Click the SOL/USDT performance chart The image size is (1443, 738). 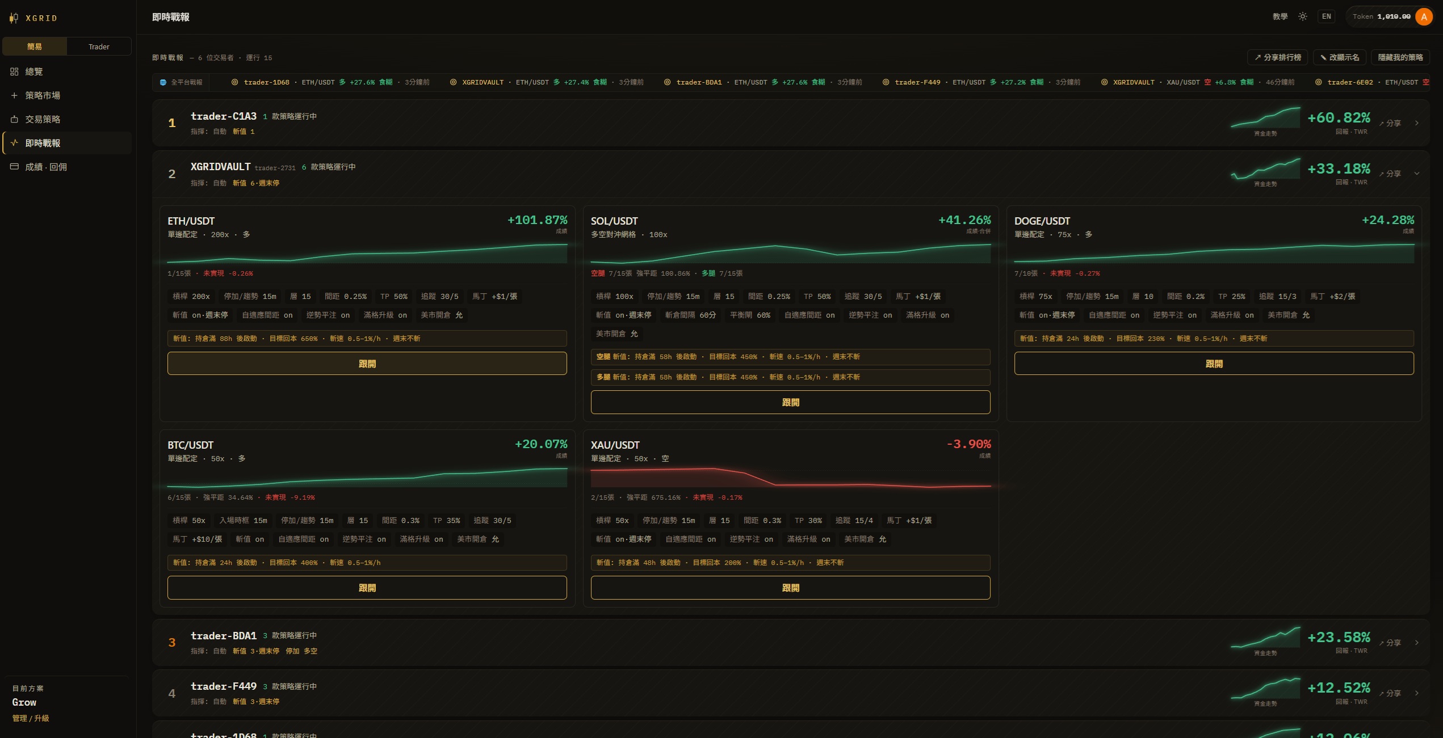tap(791, 253)
